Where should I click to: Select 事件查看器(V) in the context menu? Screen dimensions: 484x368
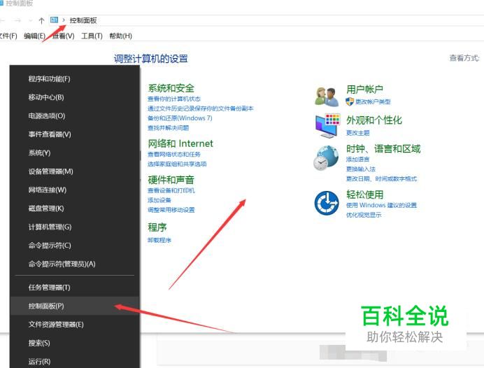click(75, 134)
